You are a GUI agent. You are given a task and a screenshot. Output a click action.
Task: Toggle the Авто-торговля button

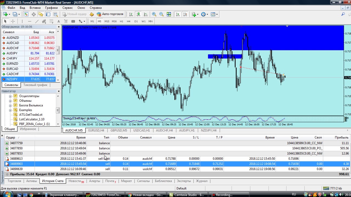110,14
